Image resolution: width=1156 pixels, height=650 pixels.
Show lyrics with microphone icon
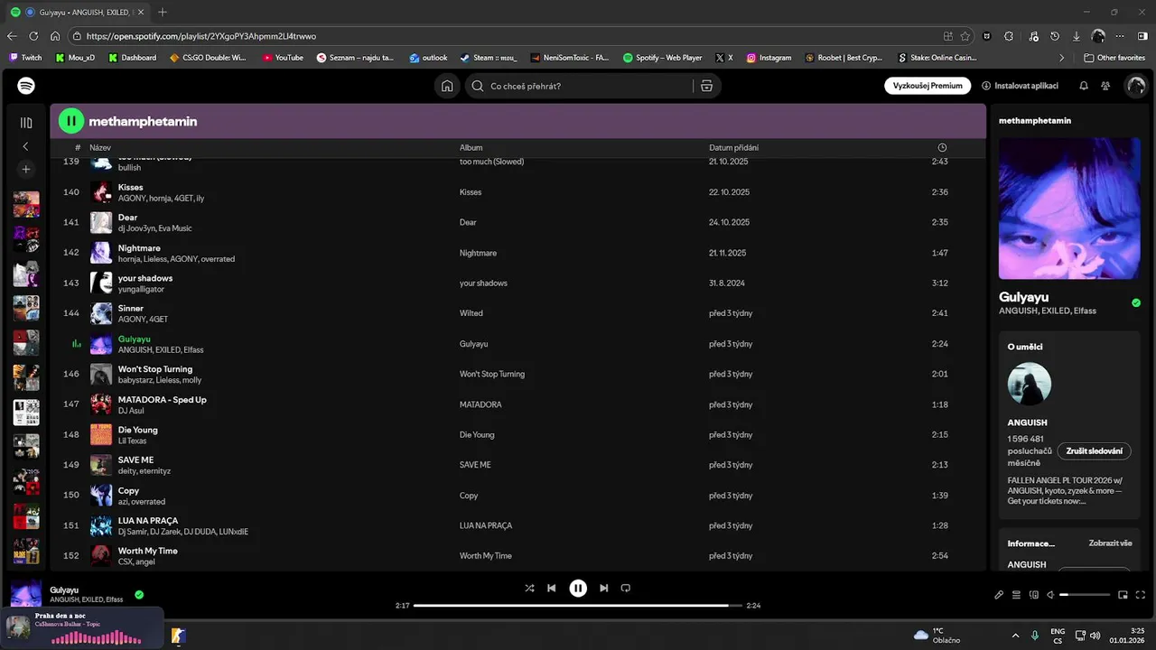pos(999,595)
